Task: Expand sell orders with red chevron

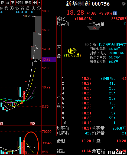Action: pos(94,28)
